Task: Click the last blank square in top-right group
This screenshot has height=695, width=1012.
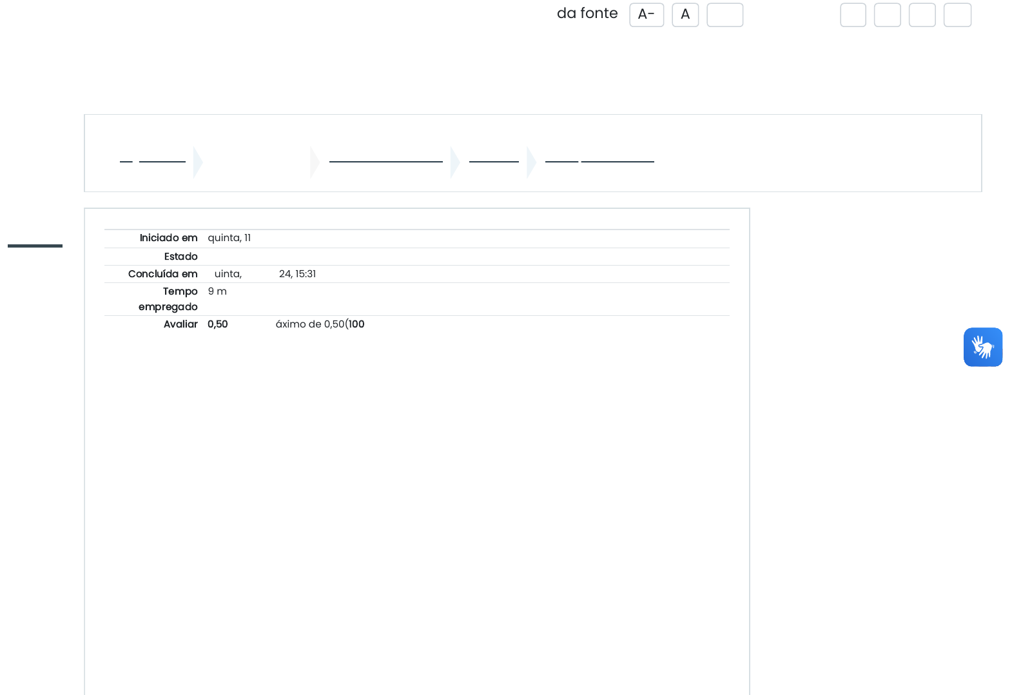Action: click(957, 15)
